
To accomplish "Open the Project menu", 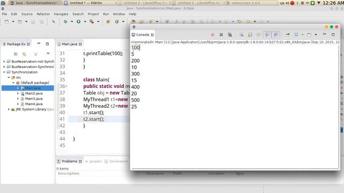I will tap(93, 14).
